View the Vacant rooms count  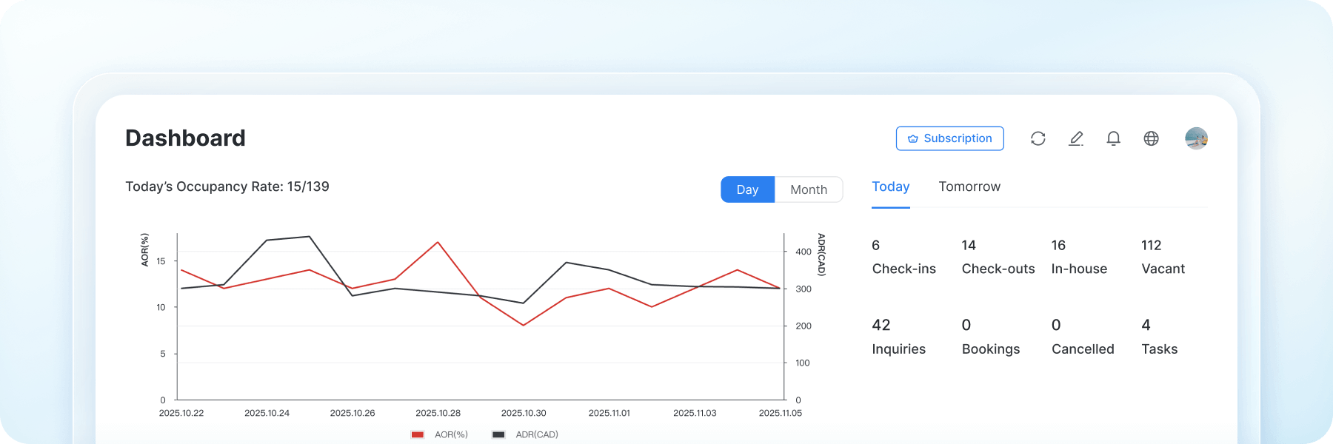tap(1163, 258)
